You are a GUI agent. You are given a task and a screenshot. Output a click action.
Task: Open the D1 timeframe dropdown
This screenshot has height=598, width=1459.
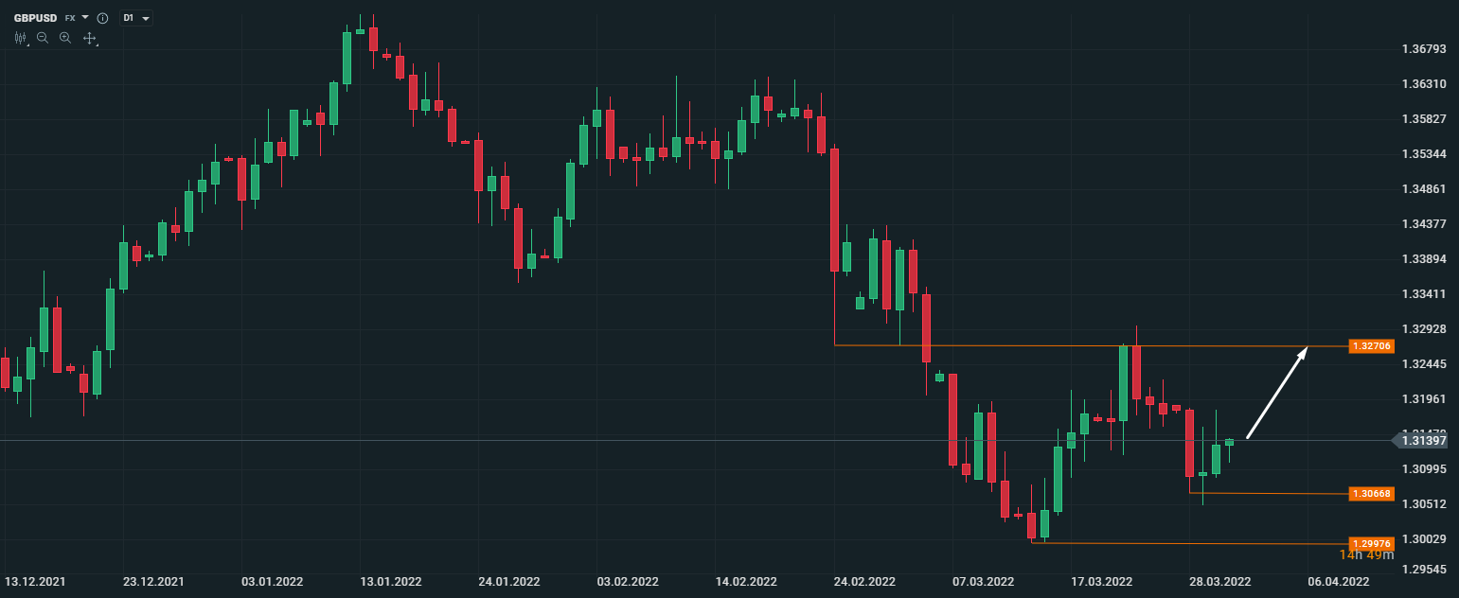135,18
